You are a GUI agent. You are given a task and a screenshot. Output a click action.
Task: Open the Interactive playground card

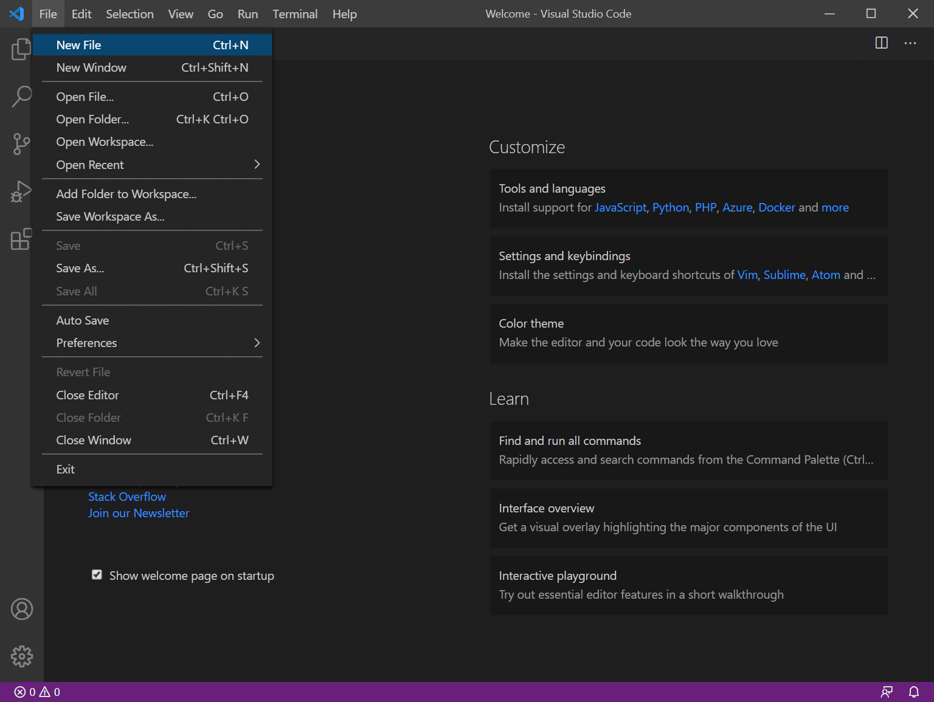[689, 586]
